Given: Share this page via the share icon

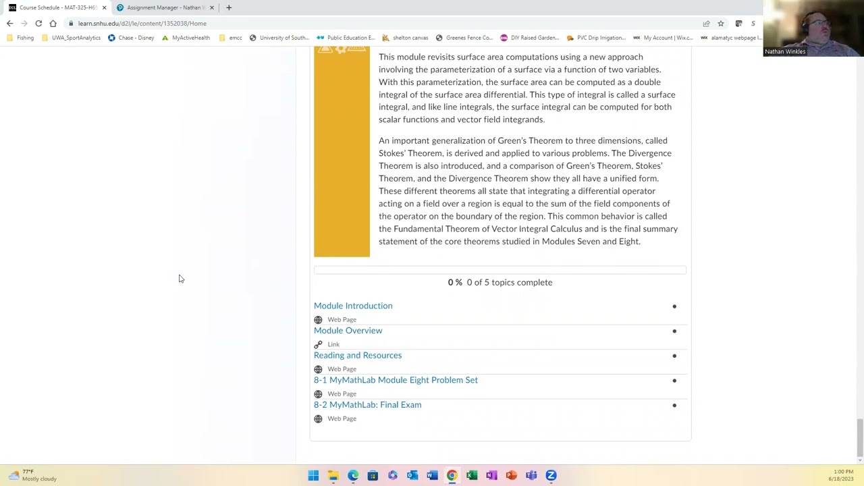Looking at the screenshot, I should coord(706,24).
